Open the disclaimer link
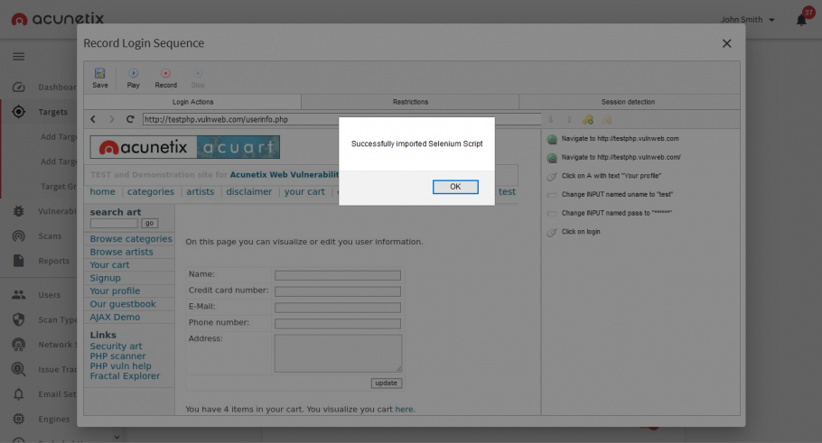 (x=249, y=191)
